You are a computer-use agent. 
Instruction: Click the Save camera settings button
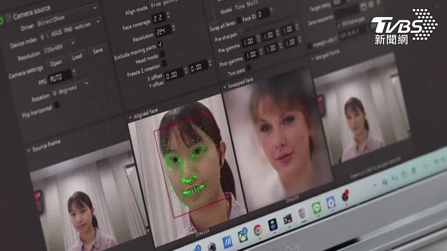pos(98,50)
